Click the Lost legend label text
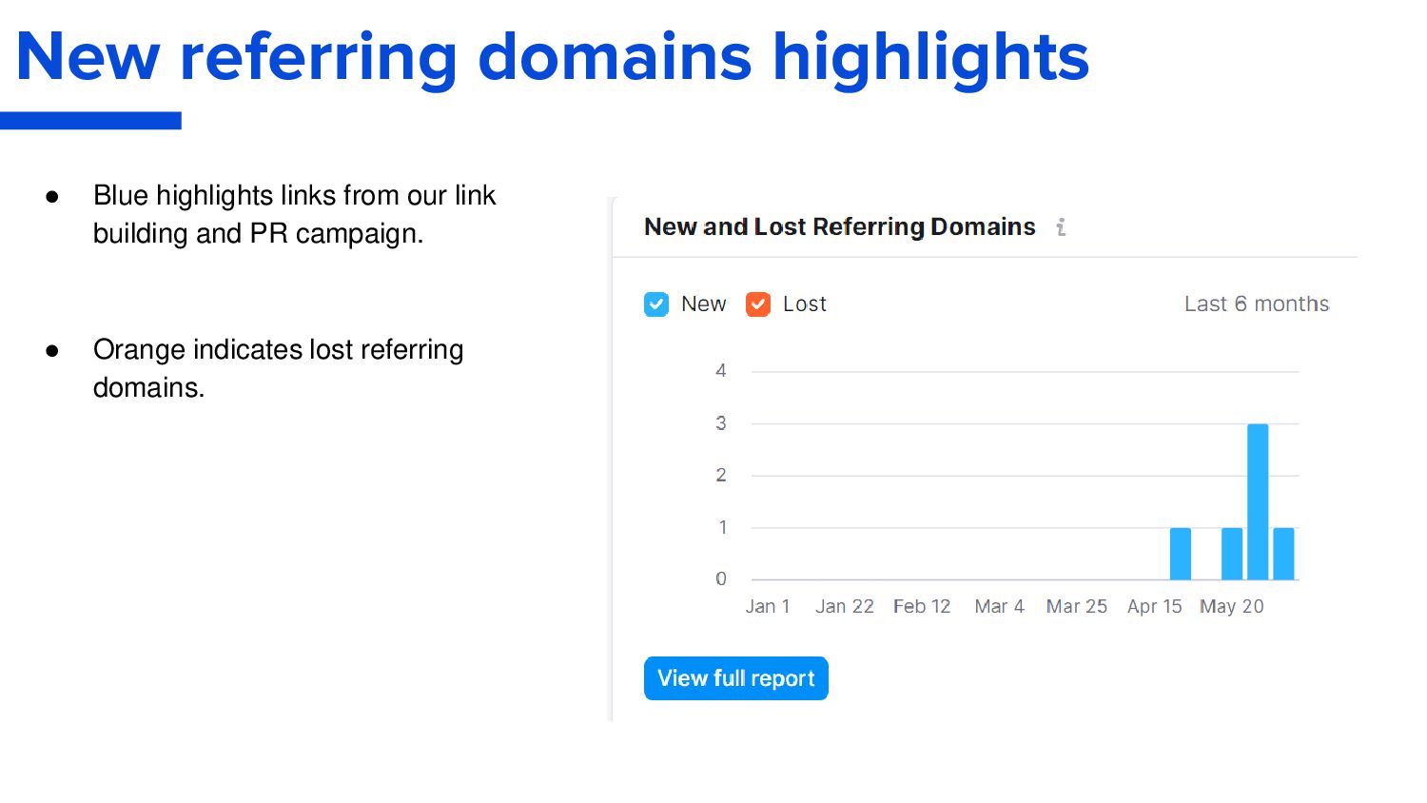This screenshot has height=803, width=1427. tap(805, 304)
